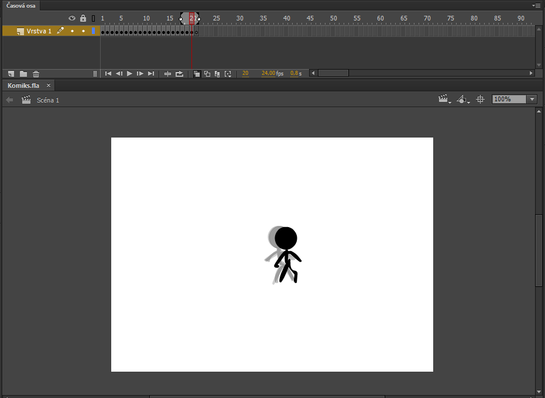
Task: Show all layers as outlines
Action: tap(93, 19)
